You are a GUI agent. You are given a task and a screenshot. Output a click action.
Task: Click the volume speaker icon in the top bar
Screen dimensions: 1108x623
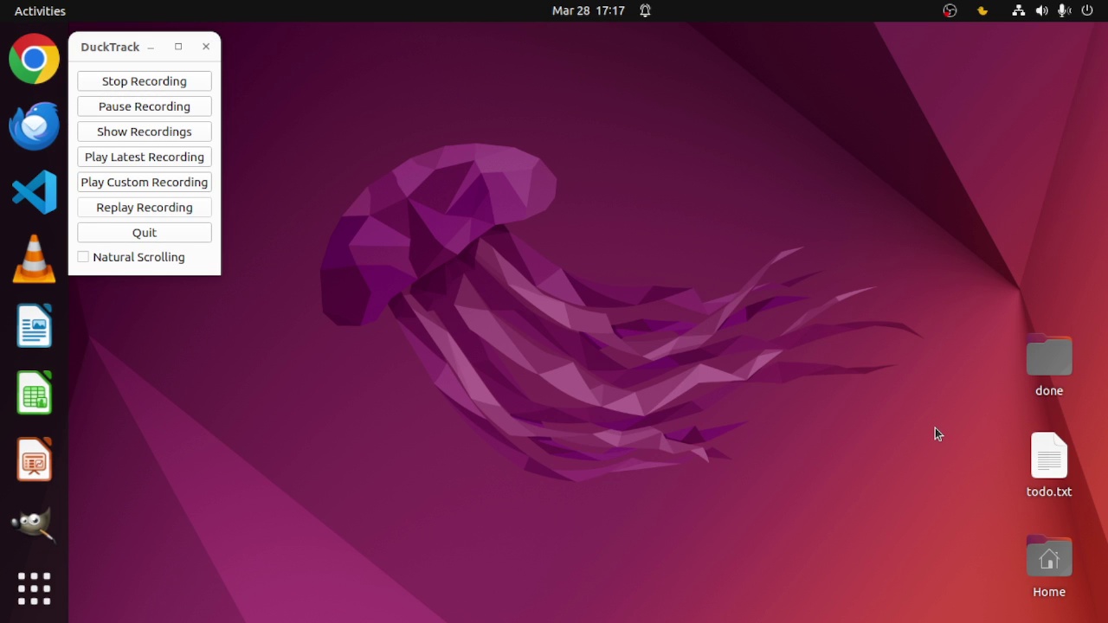pos(1041,11)
